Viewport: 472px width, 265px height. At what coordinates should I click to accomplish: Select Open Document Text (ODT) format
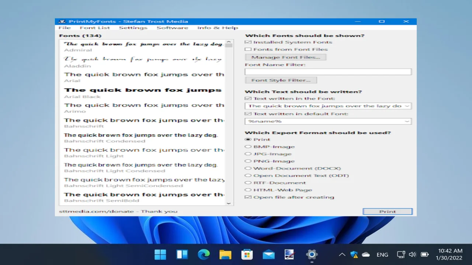[248, 176]
